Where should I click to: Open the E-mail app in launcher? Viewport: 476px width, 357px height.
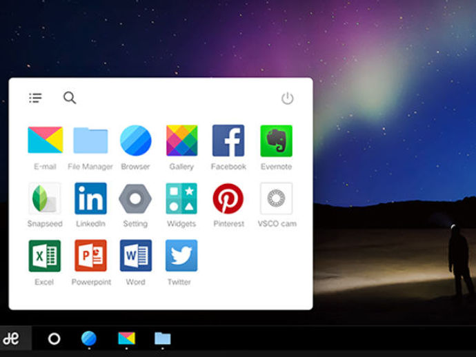click(x=46, y=140)
